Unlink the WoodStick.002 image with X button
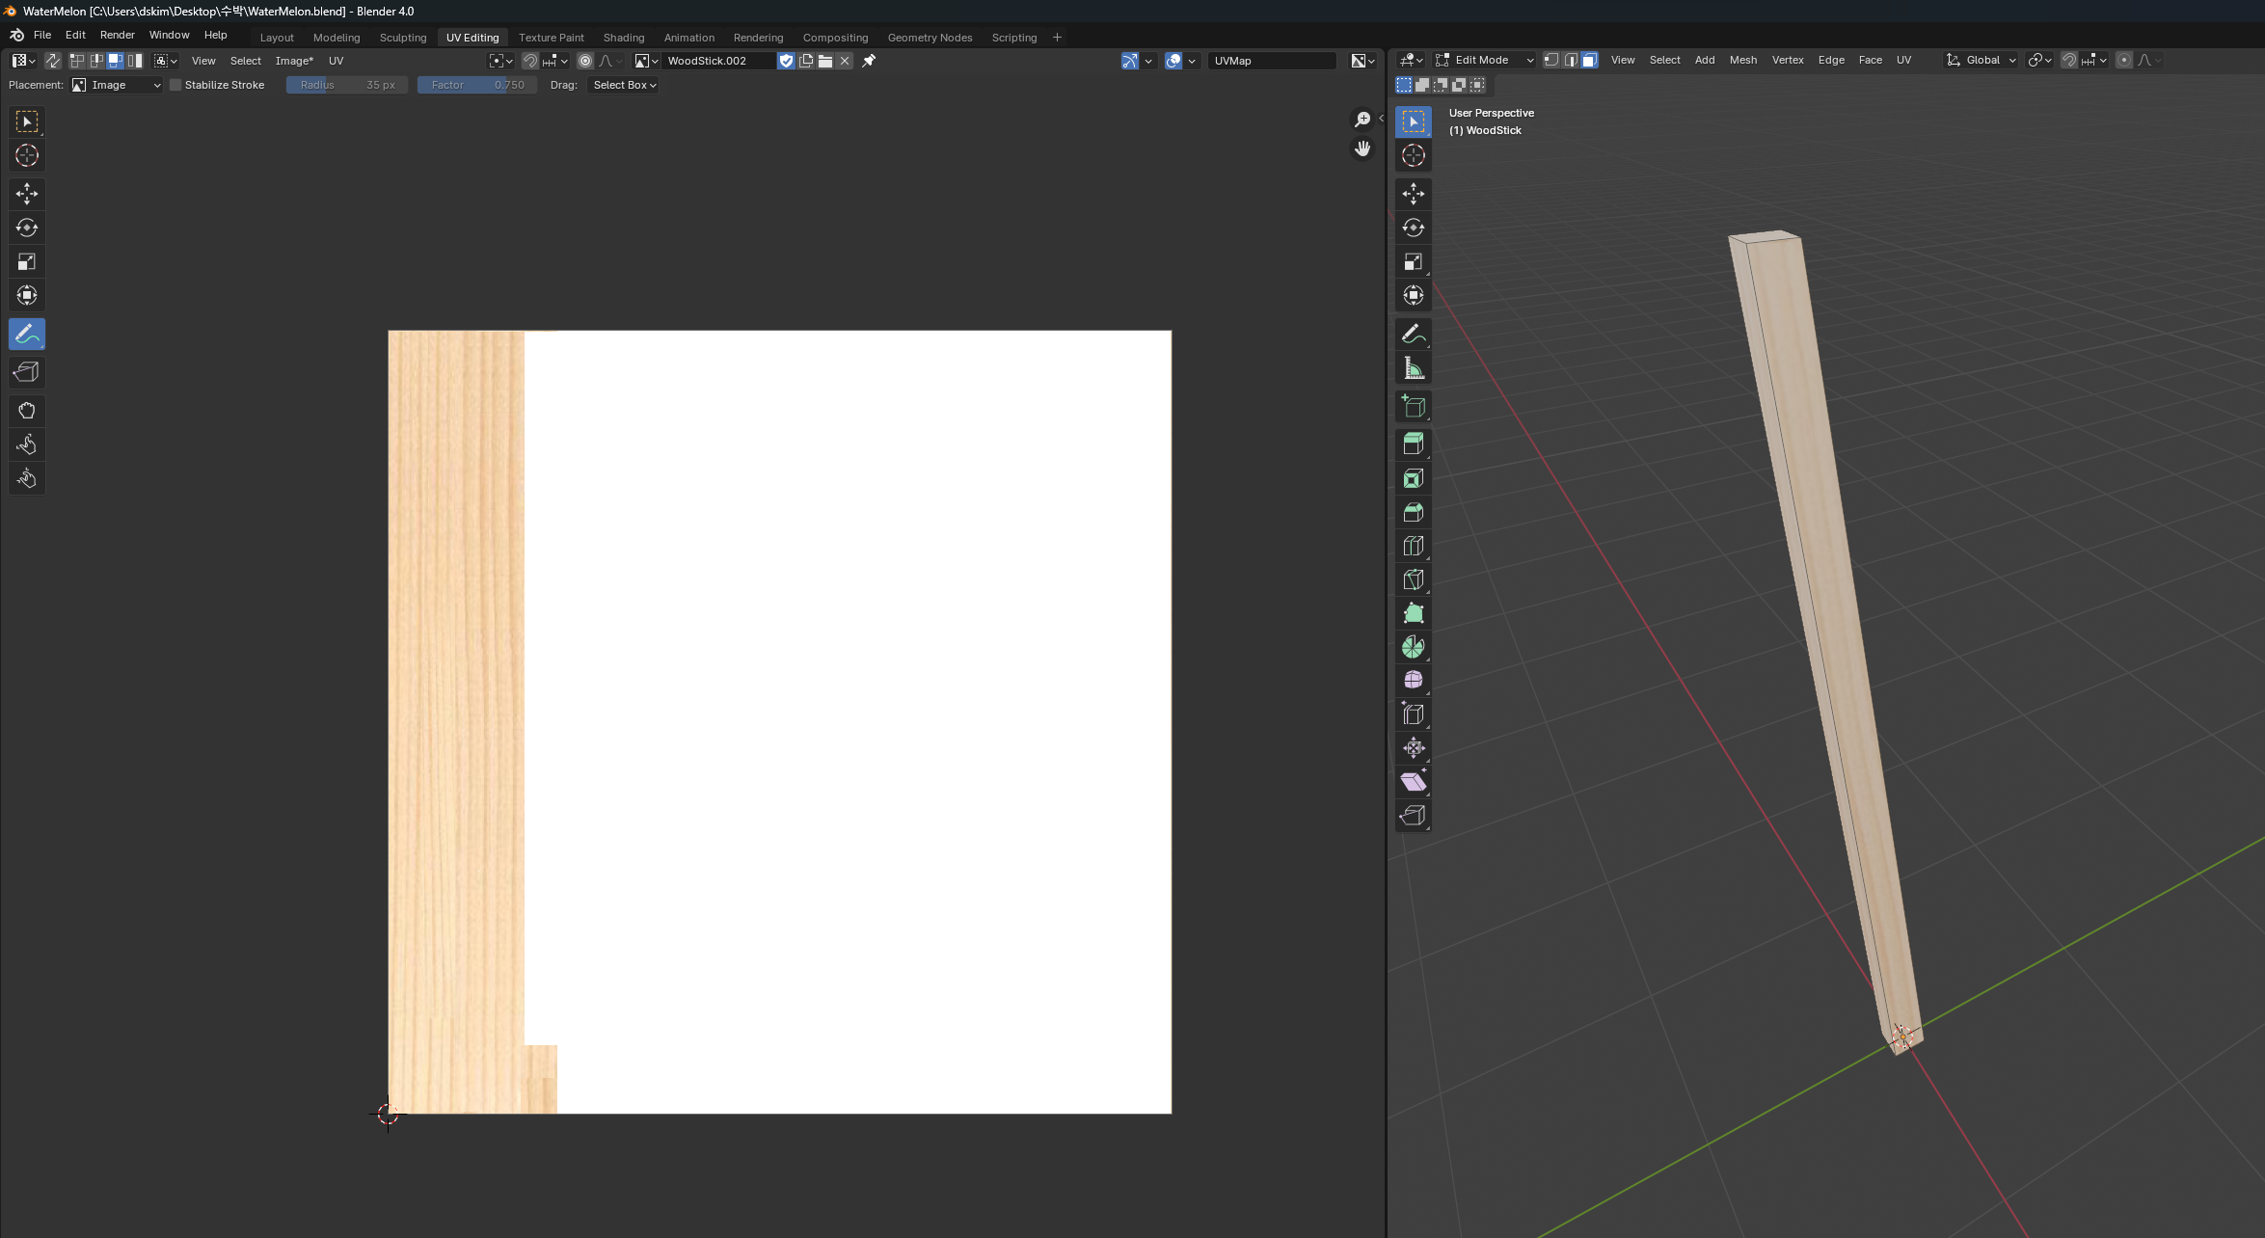2265x1238 pixels. tap(845, 61)
